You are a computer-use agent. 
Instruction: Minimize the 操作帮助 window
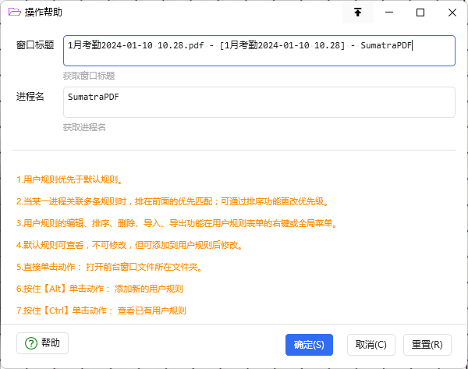[x=389, y=12]
